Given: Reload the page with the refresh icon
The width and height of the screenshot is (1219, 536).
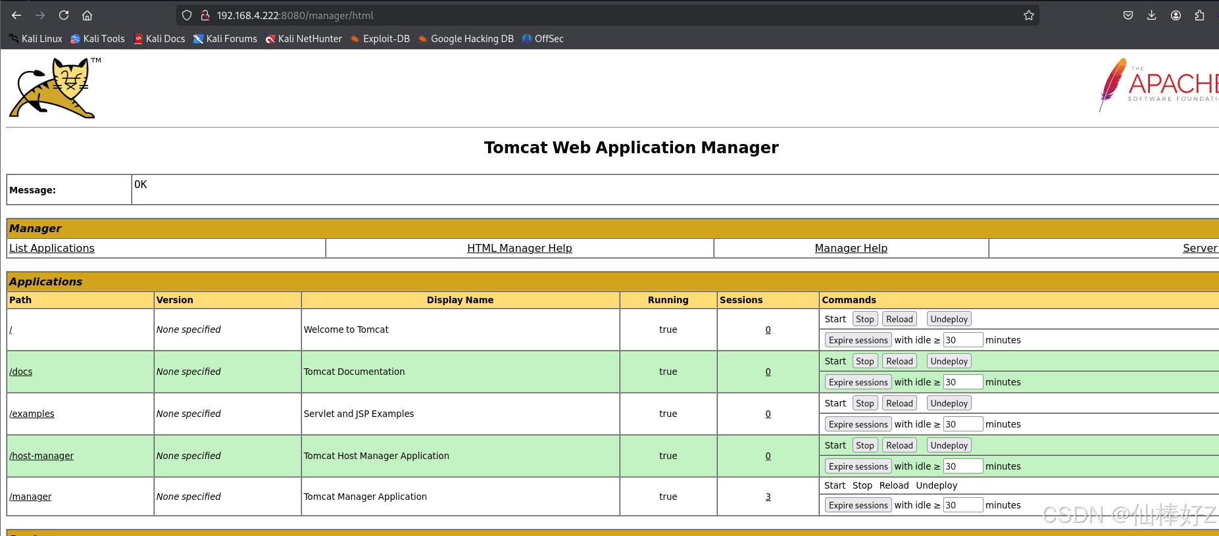Looking at the screenshot, I should [64, 15].
